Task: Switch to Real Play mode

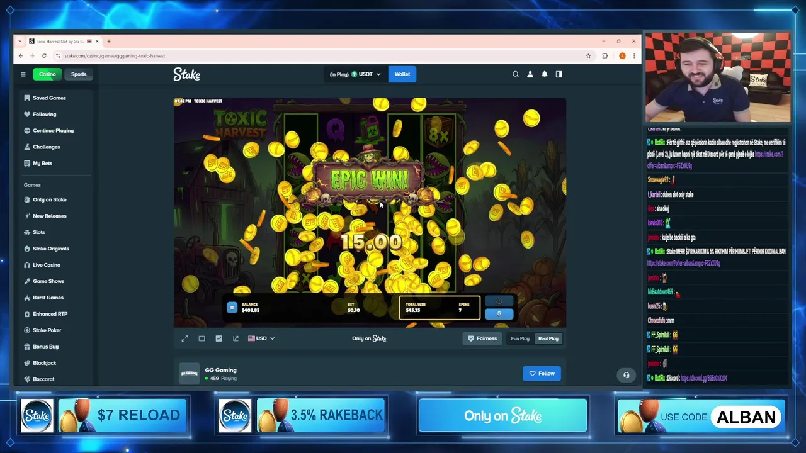Action: 548,338
